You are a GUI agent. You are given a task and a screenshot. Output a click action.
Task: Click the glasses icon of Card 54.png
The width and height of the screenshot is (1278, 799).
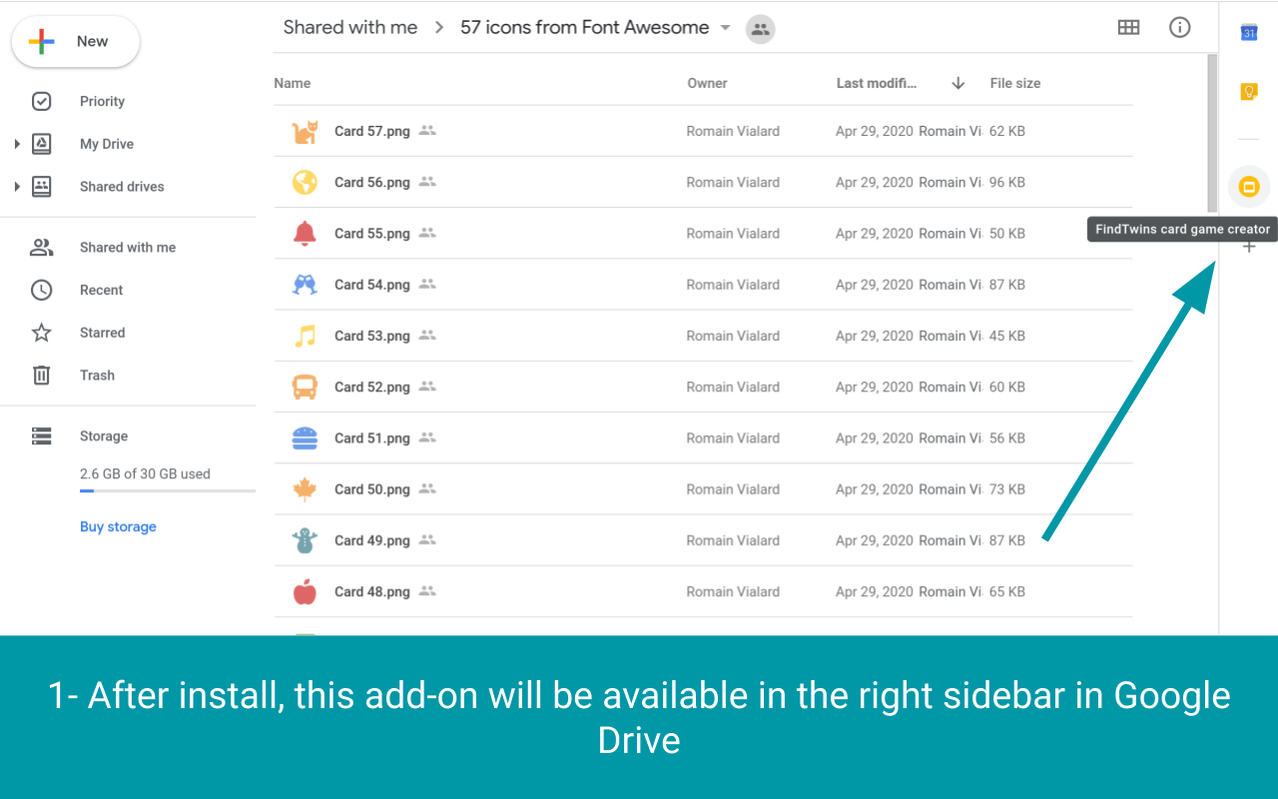[305, 285]
